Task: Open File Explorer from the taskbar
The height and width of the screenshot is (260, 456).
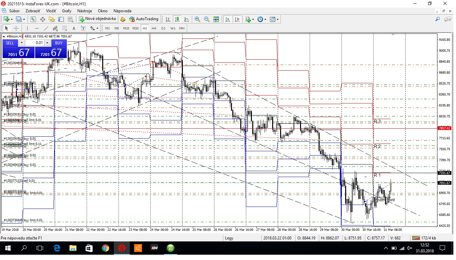Action: (x=72, y=248)
